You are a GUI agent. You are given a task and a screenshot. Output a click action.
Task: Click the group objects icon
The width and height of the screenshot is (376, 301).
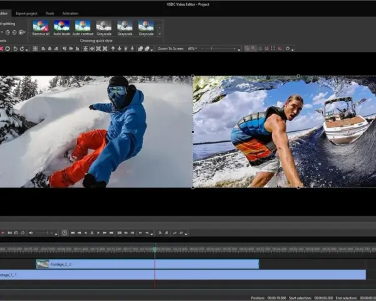pos(140,49)
